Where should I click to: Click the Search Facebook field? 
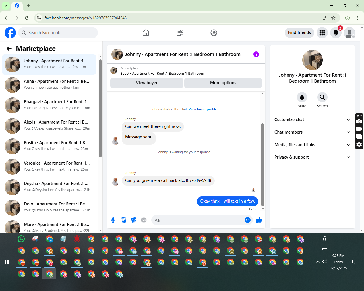coord(58,33)
